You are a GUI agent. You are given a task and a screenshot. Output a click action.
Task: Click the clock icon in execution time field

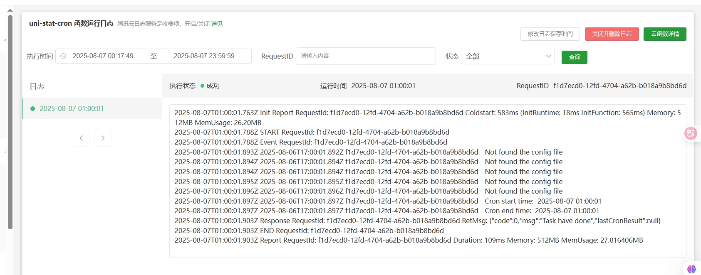63,56
